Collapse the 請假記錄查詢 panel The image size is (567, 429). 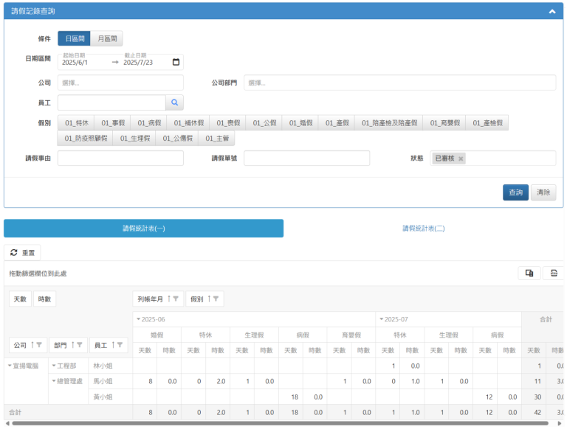coord(551,12)
